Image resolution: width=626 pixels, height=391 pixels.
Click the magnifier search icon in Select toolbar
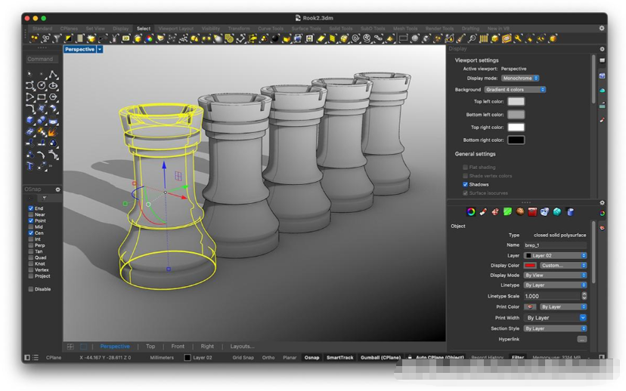point(473,38)
